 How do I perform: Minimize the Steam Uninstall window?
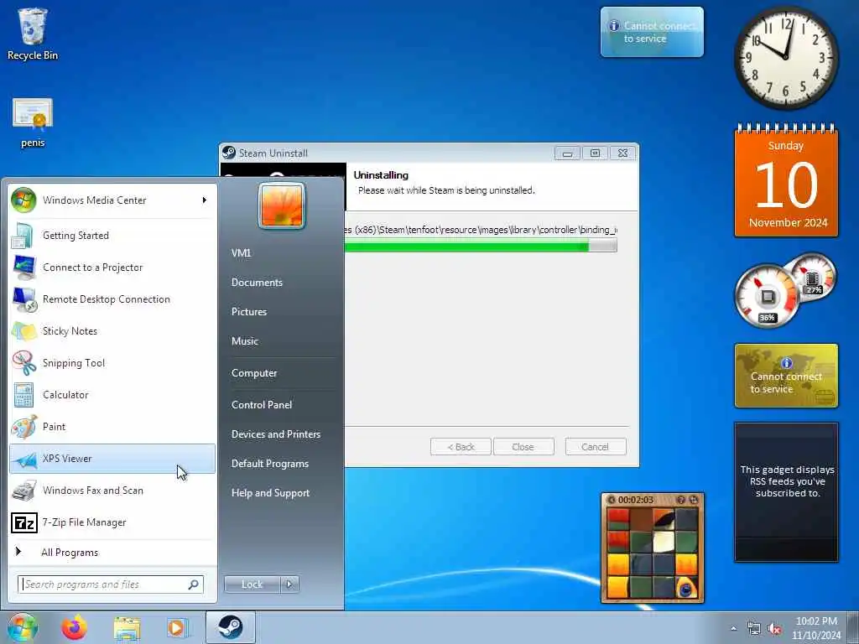(x=568, y=153)
